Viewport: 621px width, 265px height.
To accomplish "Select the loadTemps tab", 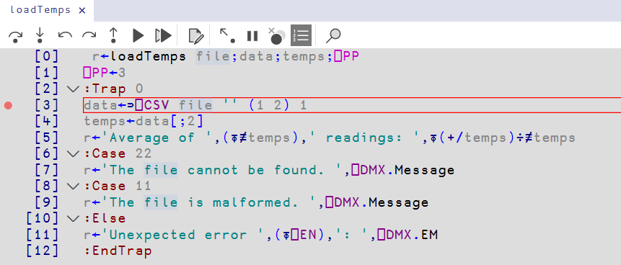I will (x=40, y=10).
